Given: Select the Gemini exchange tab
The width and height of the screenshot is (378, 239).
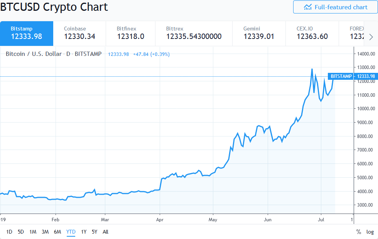Looking at the screenshot, I should tap(259, 33).
